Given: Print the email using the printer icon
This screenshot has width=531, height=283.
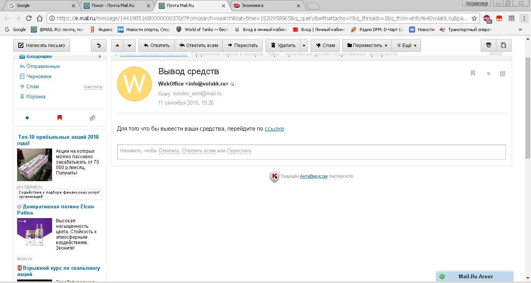Looking at the screenshot, I should coord(489,45).
